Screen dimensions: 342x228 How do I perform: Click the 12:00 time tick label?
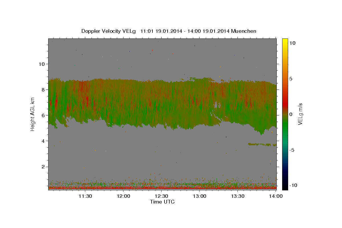point(124,196)
